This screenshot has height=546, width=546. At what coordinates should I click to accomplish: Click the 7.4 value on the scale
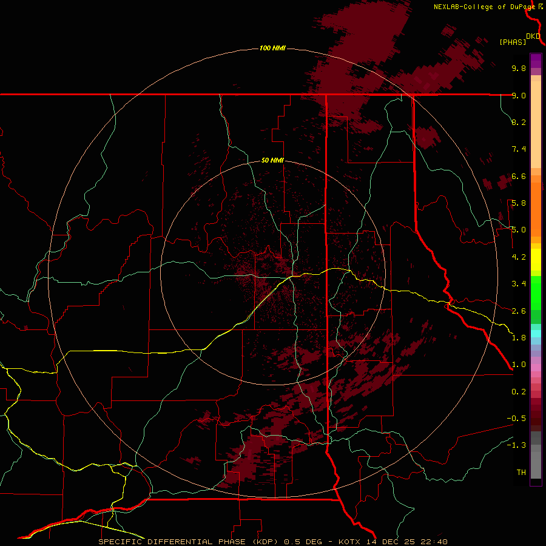519,149
